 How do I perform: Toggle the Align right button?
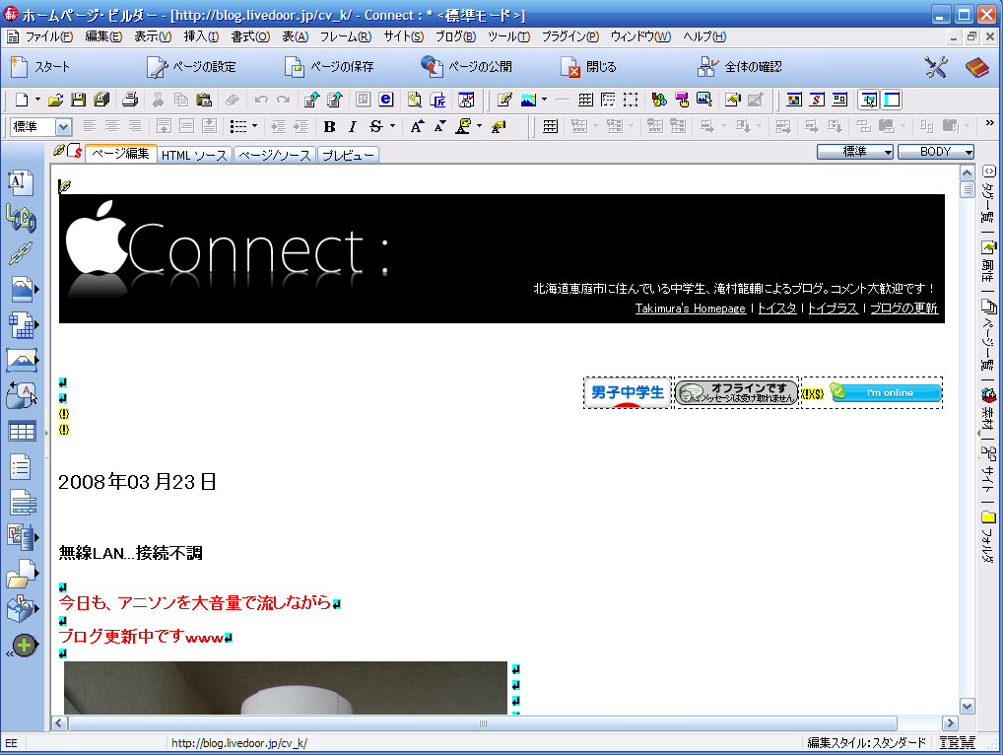pyautogui.click(x=135, y=127)
